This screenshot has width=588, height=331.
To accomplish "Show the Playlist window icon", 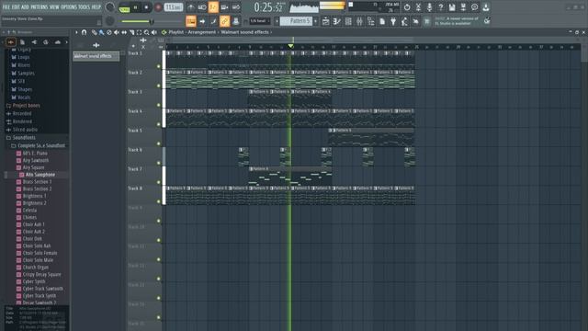I will [x=325, y=21].
